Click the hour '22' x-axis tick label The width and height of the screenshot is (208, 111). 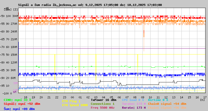coord(57,97)
